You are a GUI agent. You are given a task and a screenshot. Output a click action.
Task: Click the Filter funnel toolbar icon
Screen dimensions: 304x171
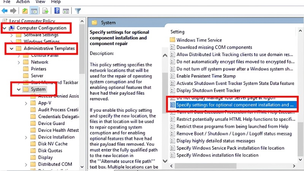(78, 11)
